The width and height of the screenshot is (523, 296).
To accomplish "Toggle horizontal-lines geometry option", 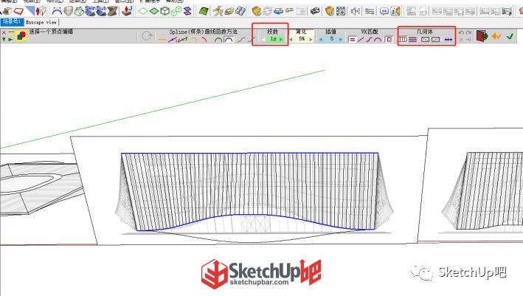I will pos(413,39).
